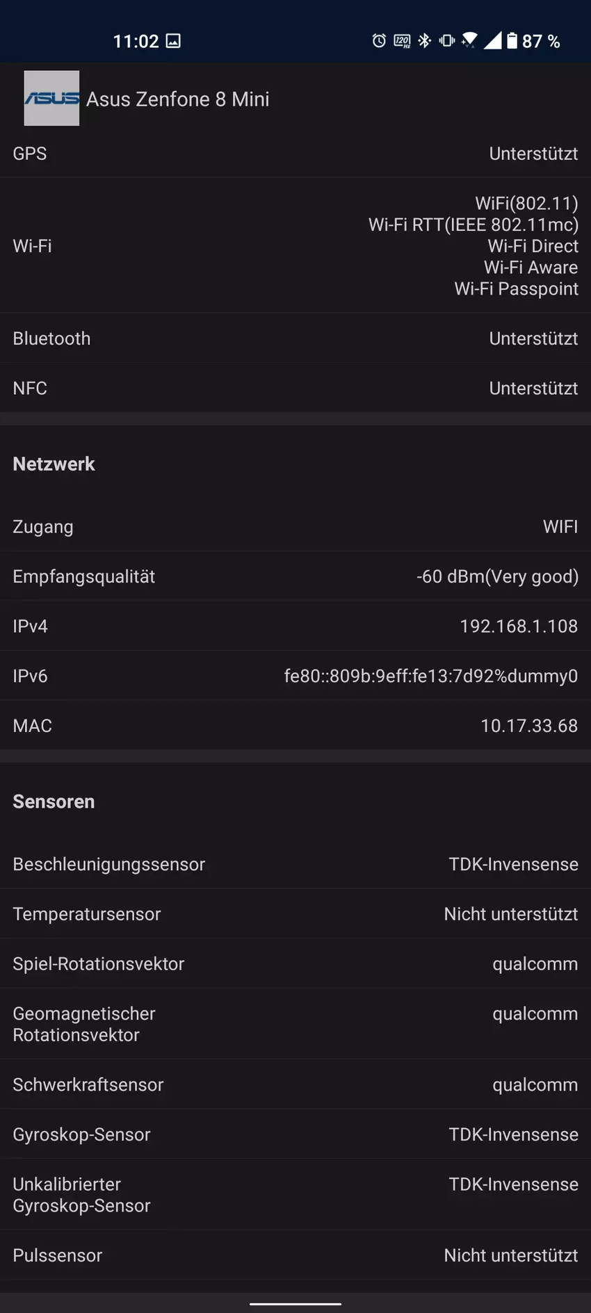
Task: Tap the 120 Hz refresh rate icon
Action: pyautogui.click(x=402, y=41)
